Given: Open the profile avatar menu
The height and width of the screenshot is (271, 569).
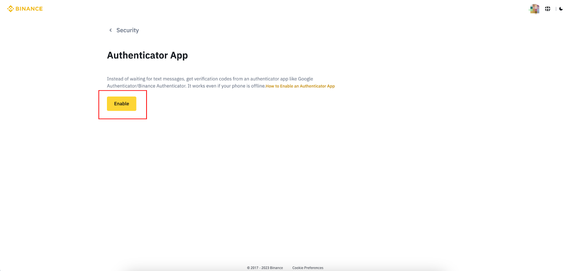Looking at the screenshot, I should [534, 9].
